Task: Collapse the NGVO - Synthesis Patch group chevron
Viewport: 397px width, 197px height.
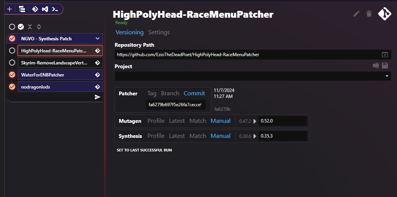Action: pos(98,38)
